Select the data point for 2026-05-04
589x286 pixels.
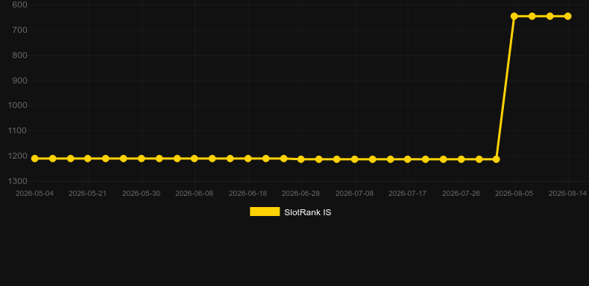34,159
